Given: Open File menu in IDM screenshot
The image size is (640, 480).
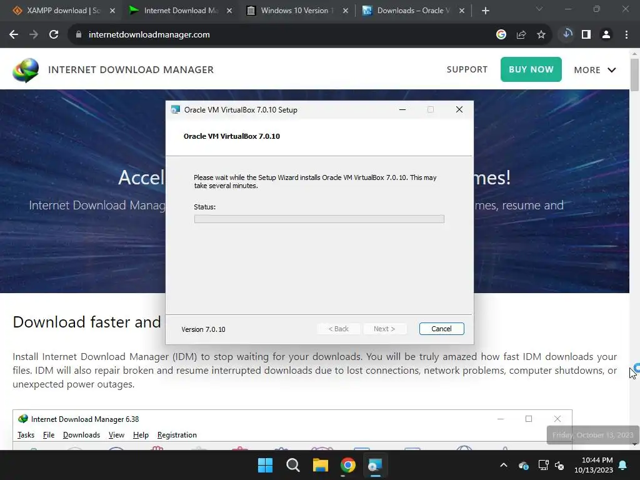Looking at the screenshot, I should [49, 435].
